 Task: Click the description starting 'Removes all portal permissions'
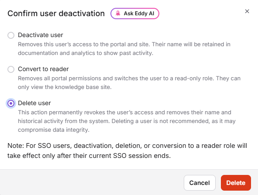click(129, 83)
